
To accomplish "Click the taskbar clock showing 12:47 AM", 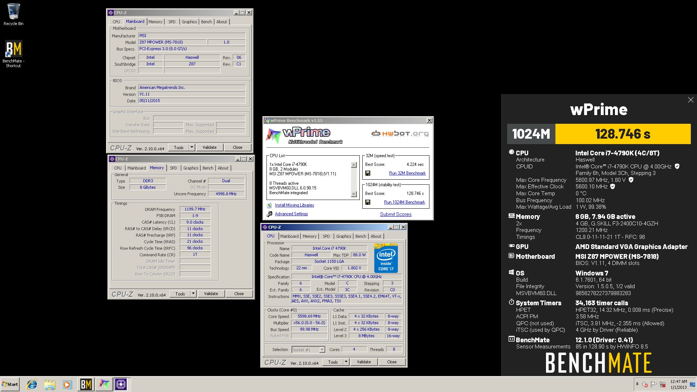I will [x=678, y=384].
